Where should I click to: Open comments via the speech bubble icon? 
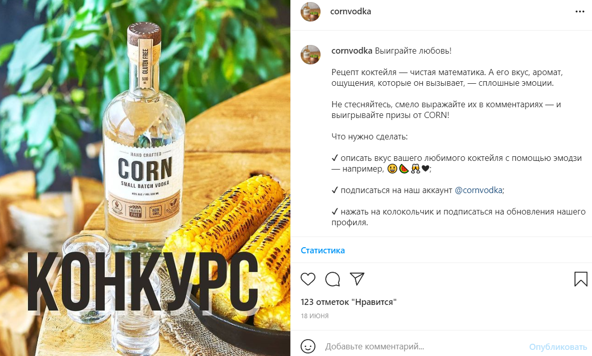coord(333,279)
